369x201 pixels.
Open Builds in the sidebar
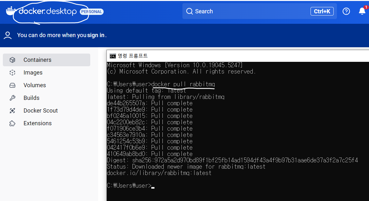[47, 98]
